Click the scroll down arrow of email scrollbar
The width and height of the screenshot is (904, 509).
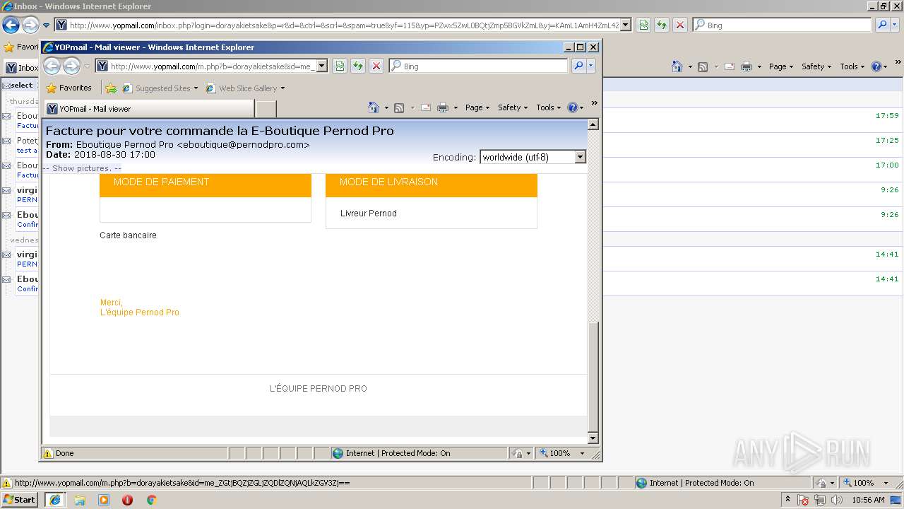pyautogui.click(x=593, y=438)
